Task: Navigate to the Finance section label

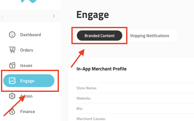Action: [x=28, y=111]
